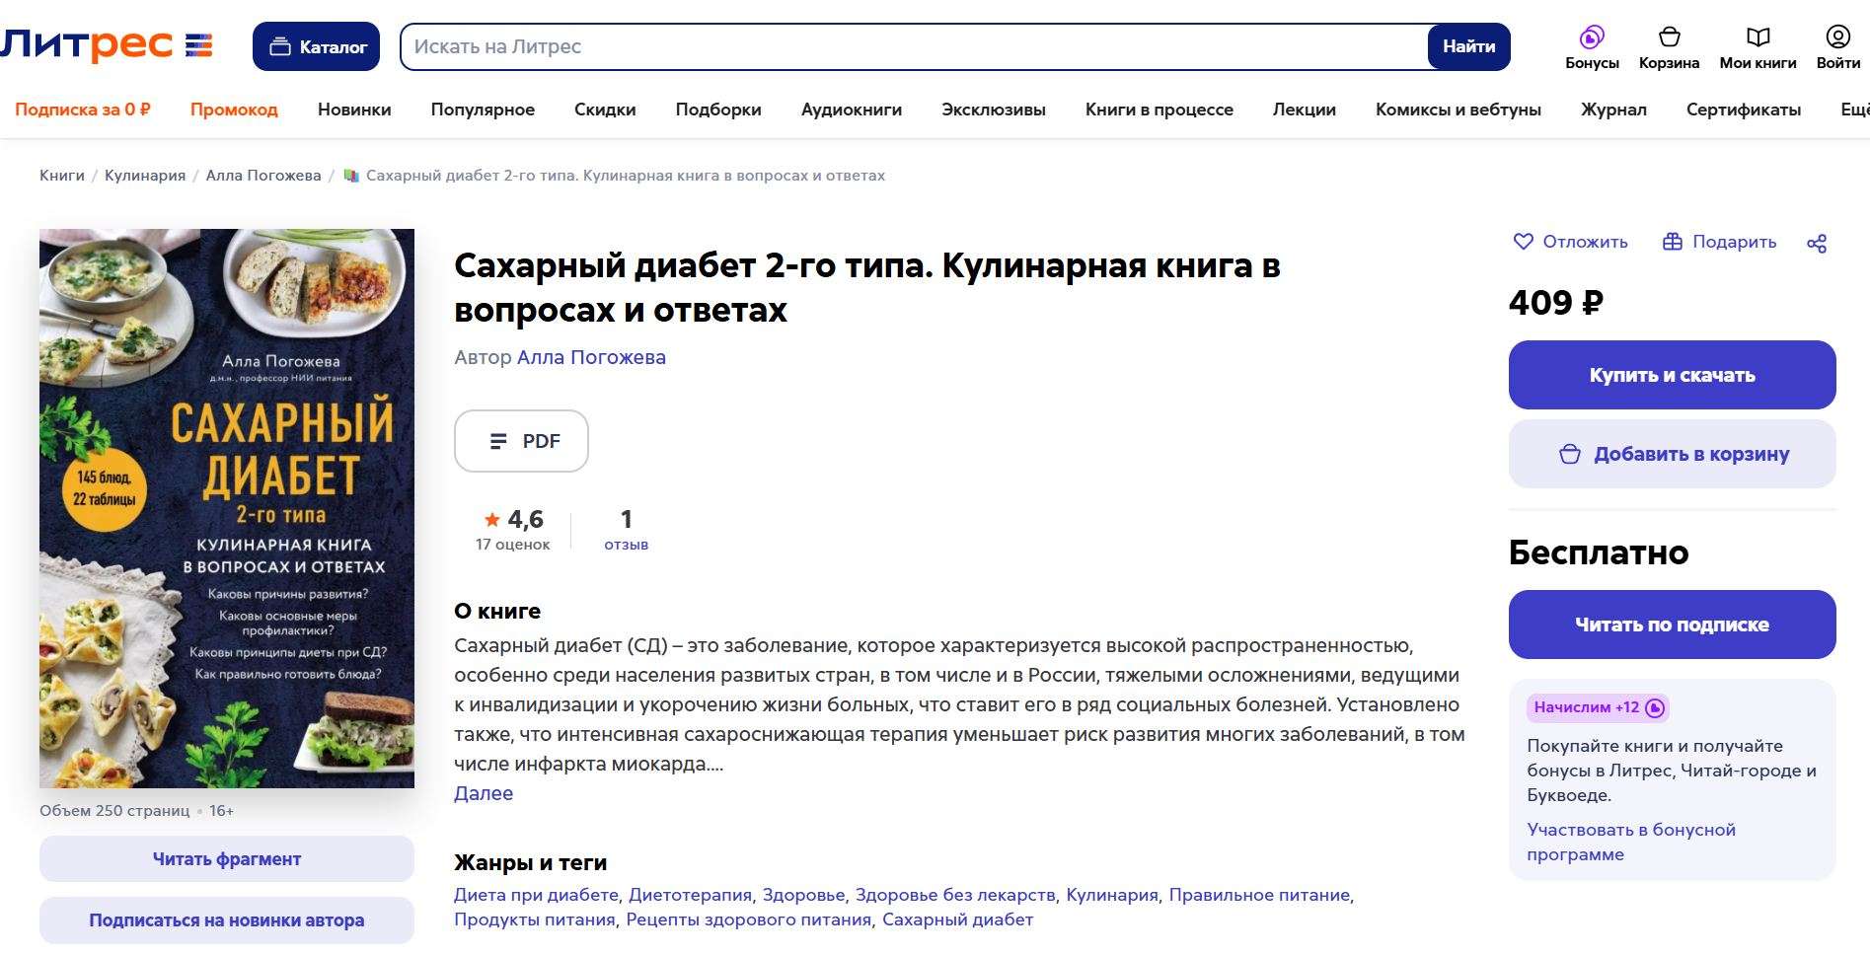Screen dimensions: 1870x956
Task: Click the book cover image
Action: pos(227,508)
